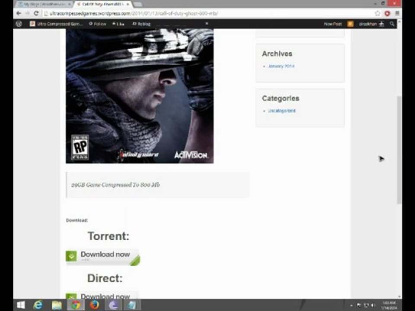Click the green arrow on Torrent Download now
Viewport: 415px width, 311px height.
[x=71, y=256]
